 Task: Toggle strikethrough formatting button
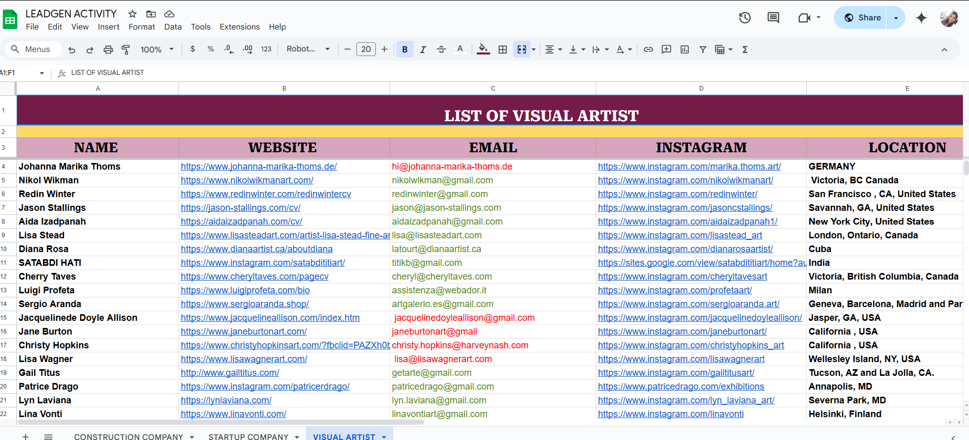(x=441, y=49)
